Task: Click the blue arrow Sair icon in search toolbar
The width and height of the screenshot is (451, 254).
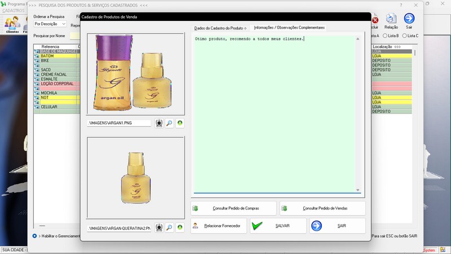Action: (409, 21)
